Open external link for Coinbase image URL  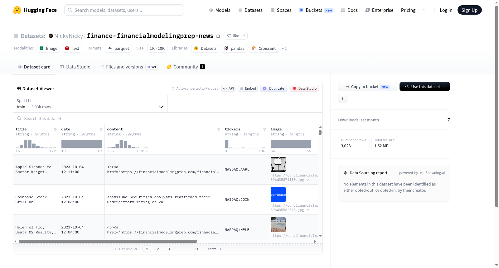(x=308, y=210)
